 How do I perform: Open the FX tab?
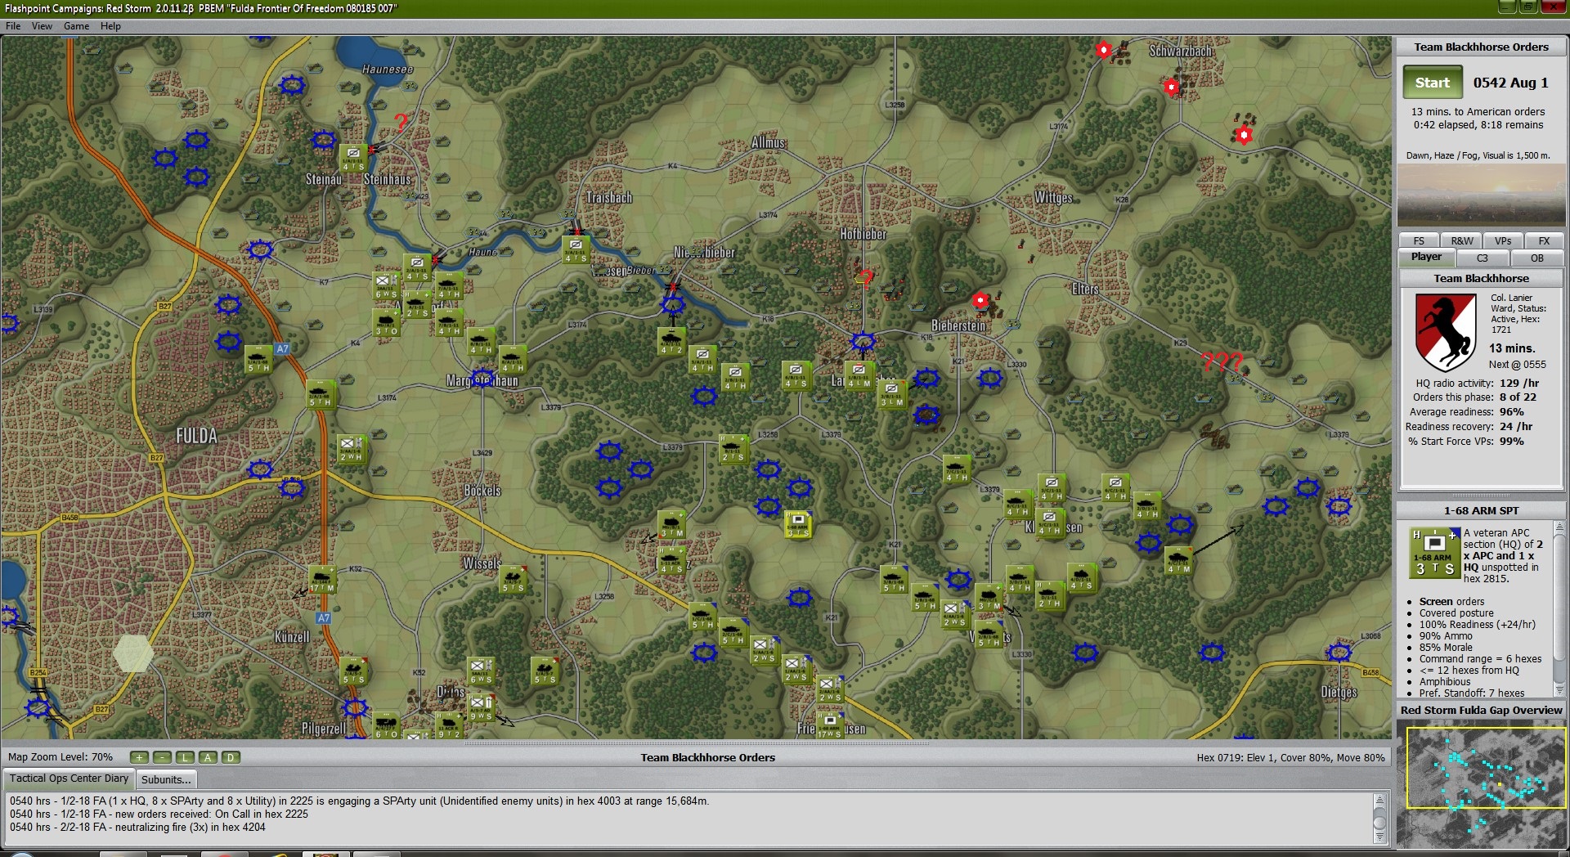coord(1544,241)
